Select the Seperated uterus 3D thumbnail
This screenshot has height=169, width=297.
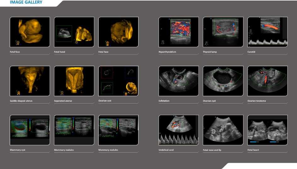pyautogui.click(x=74, y=81)
